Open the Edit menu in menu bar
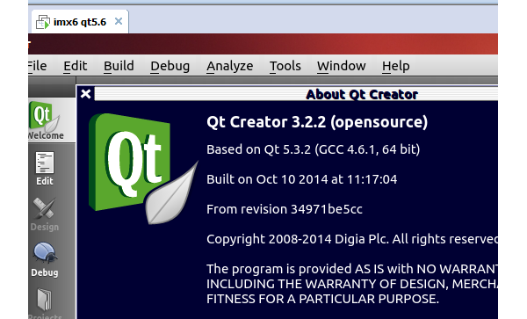The image size is (527, 319). point(76,66)
